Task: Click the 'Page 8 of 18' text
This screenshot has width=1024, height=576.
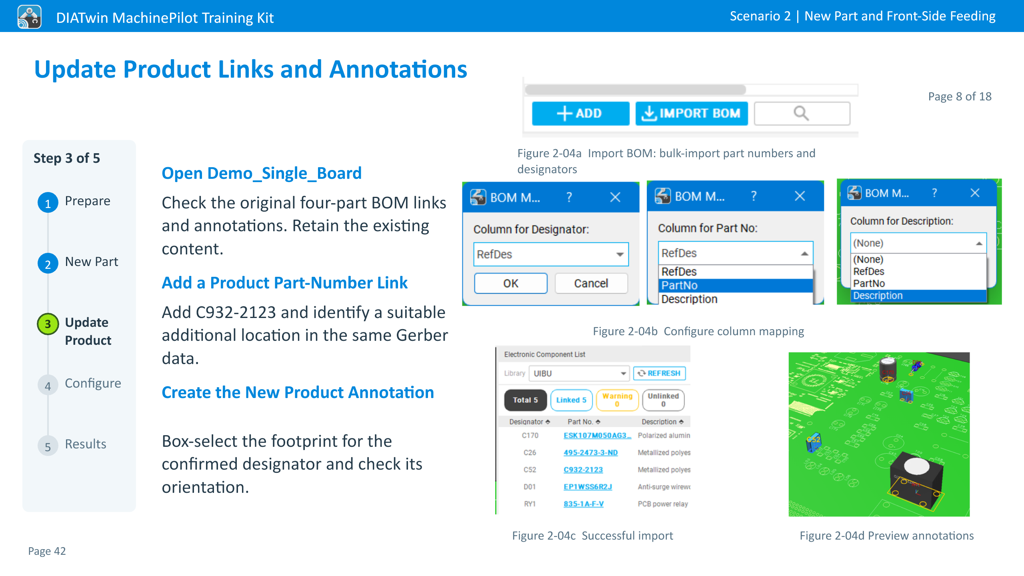Action: click(x=960, y=96)
